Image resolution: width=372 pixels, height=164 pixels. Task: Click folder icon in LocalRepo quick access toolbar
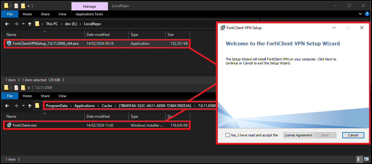click(x=6, y=6)
